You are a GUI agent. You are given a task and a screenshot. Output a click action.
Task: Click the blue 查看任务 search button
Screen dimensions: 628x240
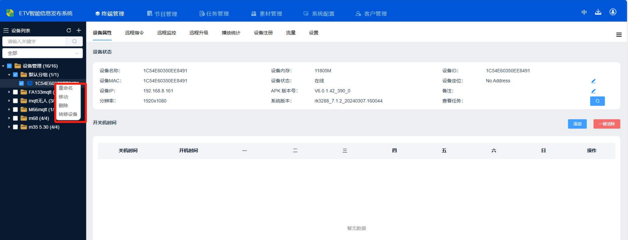[x=597, y=101]
